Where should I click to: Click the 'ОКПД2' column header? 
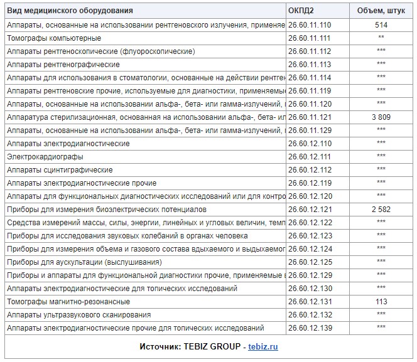(x=318, y=11)
